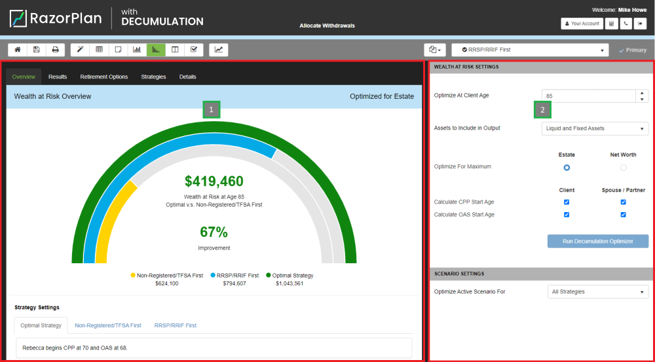The width and height of the screenshot is (655, 362).
Task: Open the line chart icon button
Action: (219, 49)
